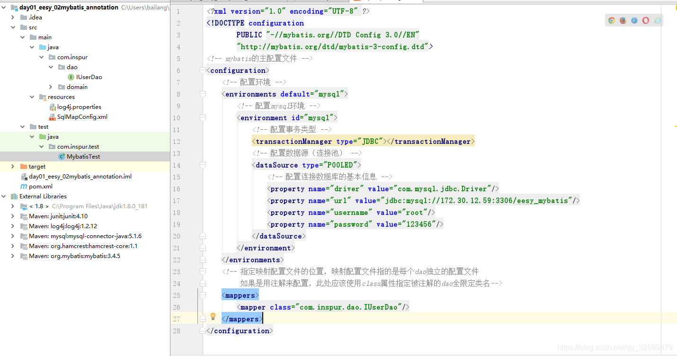Click the transactionManager type="JDBC" line
This screenshot has width=677, height=356.
(363, 142)
